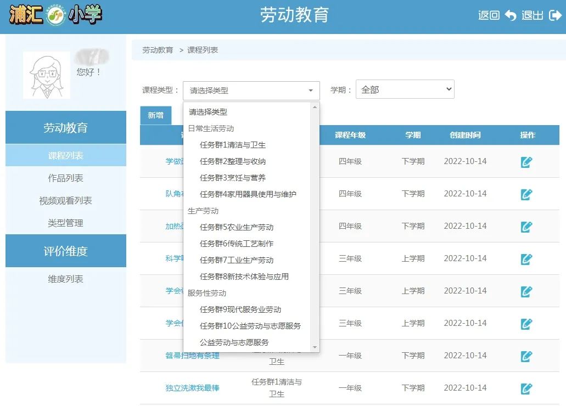The image size is (566, 406).
Task: Open the 独立洗漱我最棒 course link
Action: tap(192, 388)
